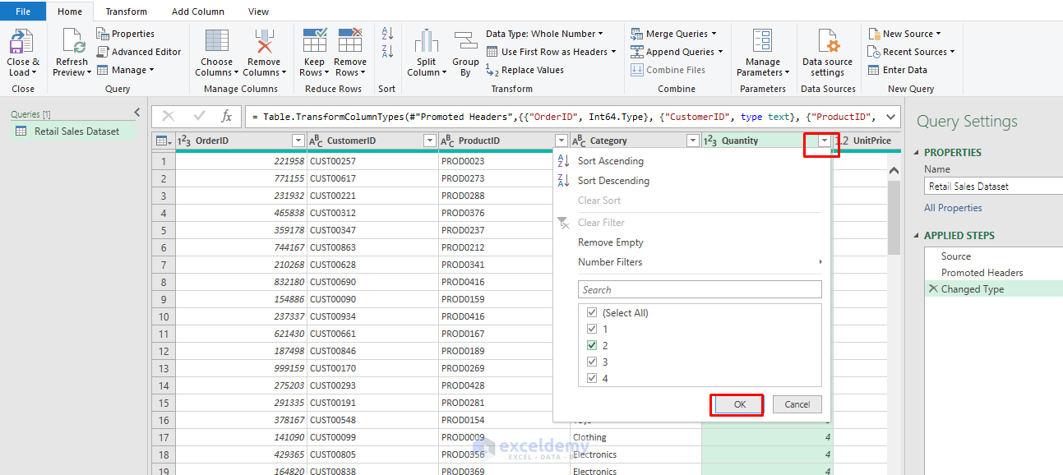Click Replace Values in the ribbon
The width and height of the screenshot is (1063, 475).
click(x=525, y=70)
